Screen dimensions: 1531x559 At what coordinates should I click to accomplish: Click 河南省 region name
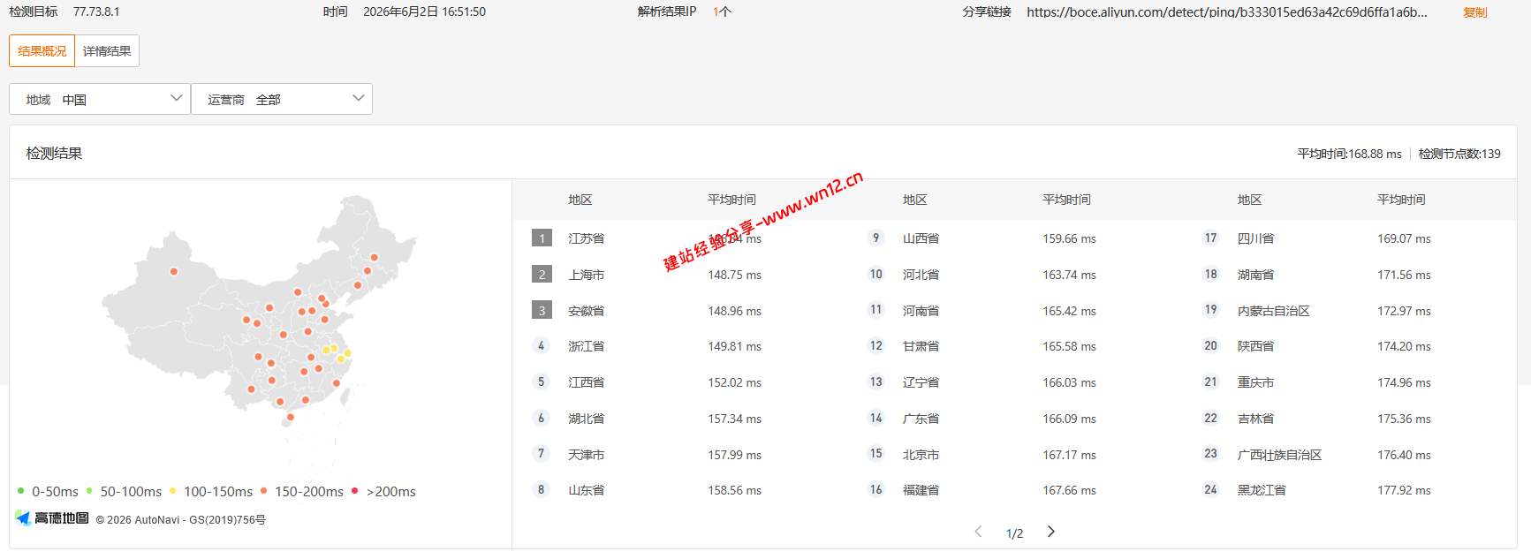pos(921,311)
